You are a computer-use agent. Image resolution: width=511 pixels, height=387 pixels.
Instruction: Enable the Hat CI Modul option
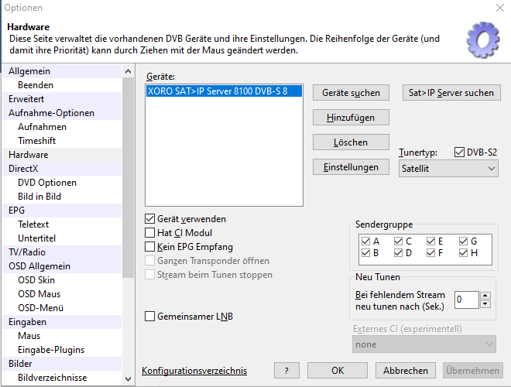pos(150,233)
